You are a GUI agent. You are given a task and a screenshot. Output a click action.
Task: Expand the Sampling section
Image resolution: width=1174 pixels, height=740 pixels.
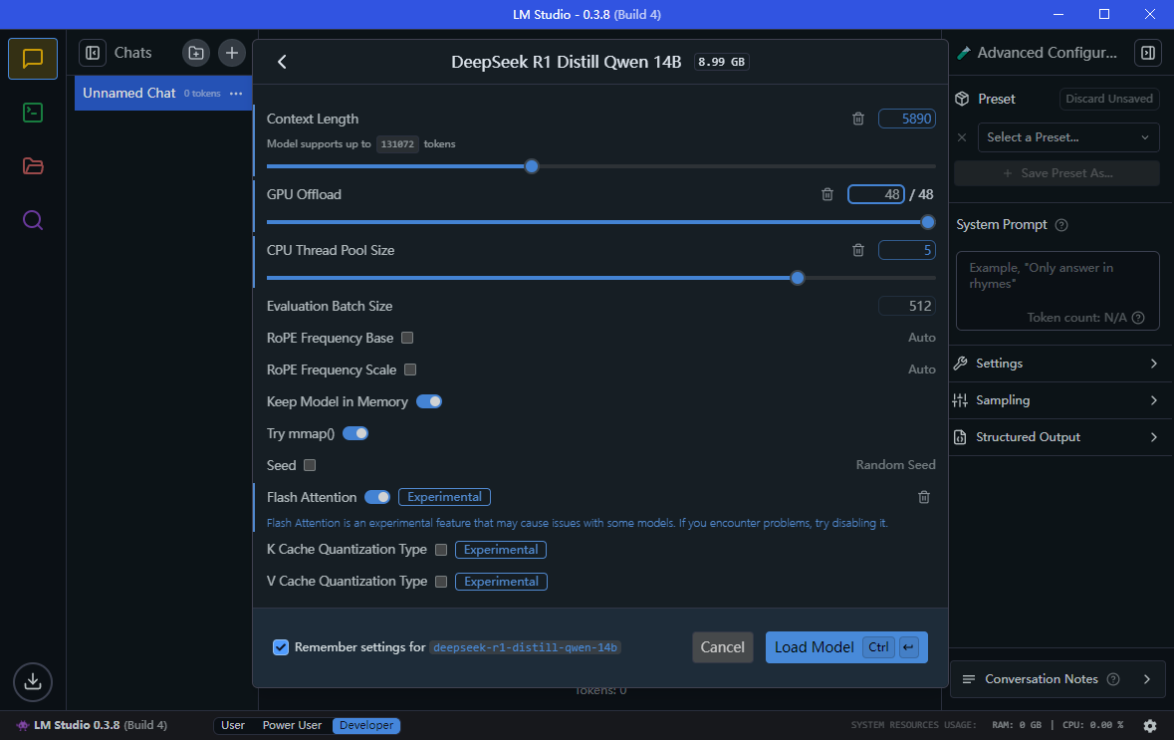[x=1057, y=400]
